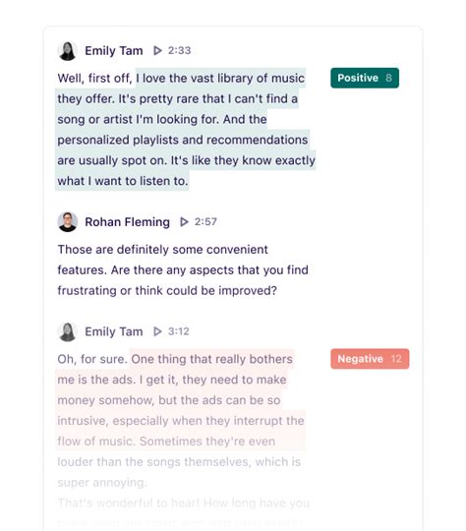Click the 3:12 timestamp
This screenshot has width=466, height=531.
click(179, 331)
